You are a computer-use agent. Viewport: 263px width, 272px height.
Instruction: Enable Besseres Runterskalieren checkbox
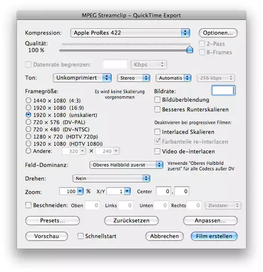[x=157, y=109]
